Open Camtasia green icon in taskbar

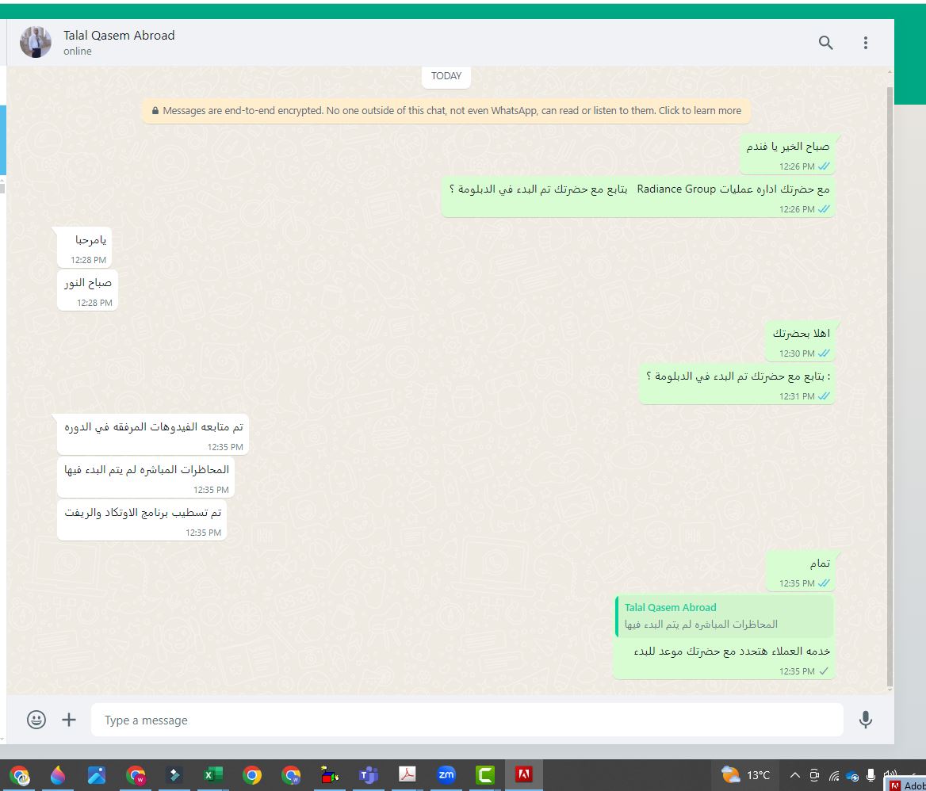click(485, 774)
